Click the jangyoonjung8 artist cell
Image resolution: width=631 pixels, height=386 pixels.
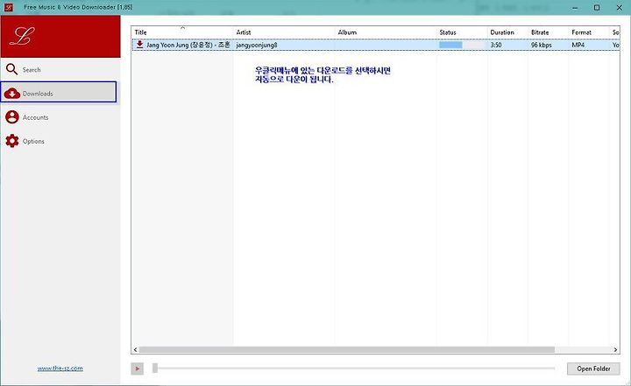pyautogui.click(x=257, y=45)
